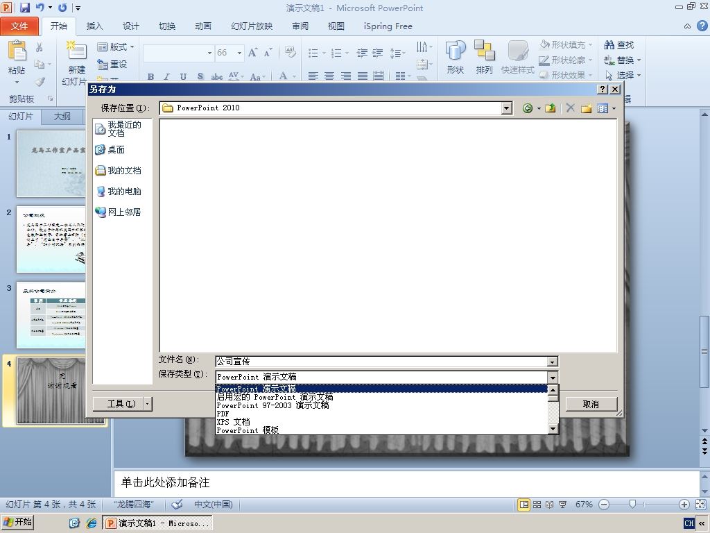The width and height of the screenshot is (710, 533).
Task: Click the Quick Styles icon
Action: pyautogui.click(x=517, y=51)
